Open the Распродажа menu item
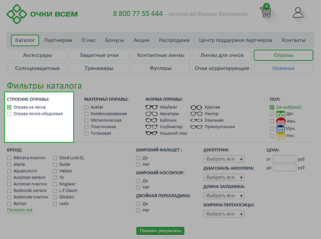This screenshot has height=239, width=321. coord(174,40)
